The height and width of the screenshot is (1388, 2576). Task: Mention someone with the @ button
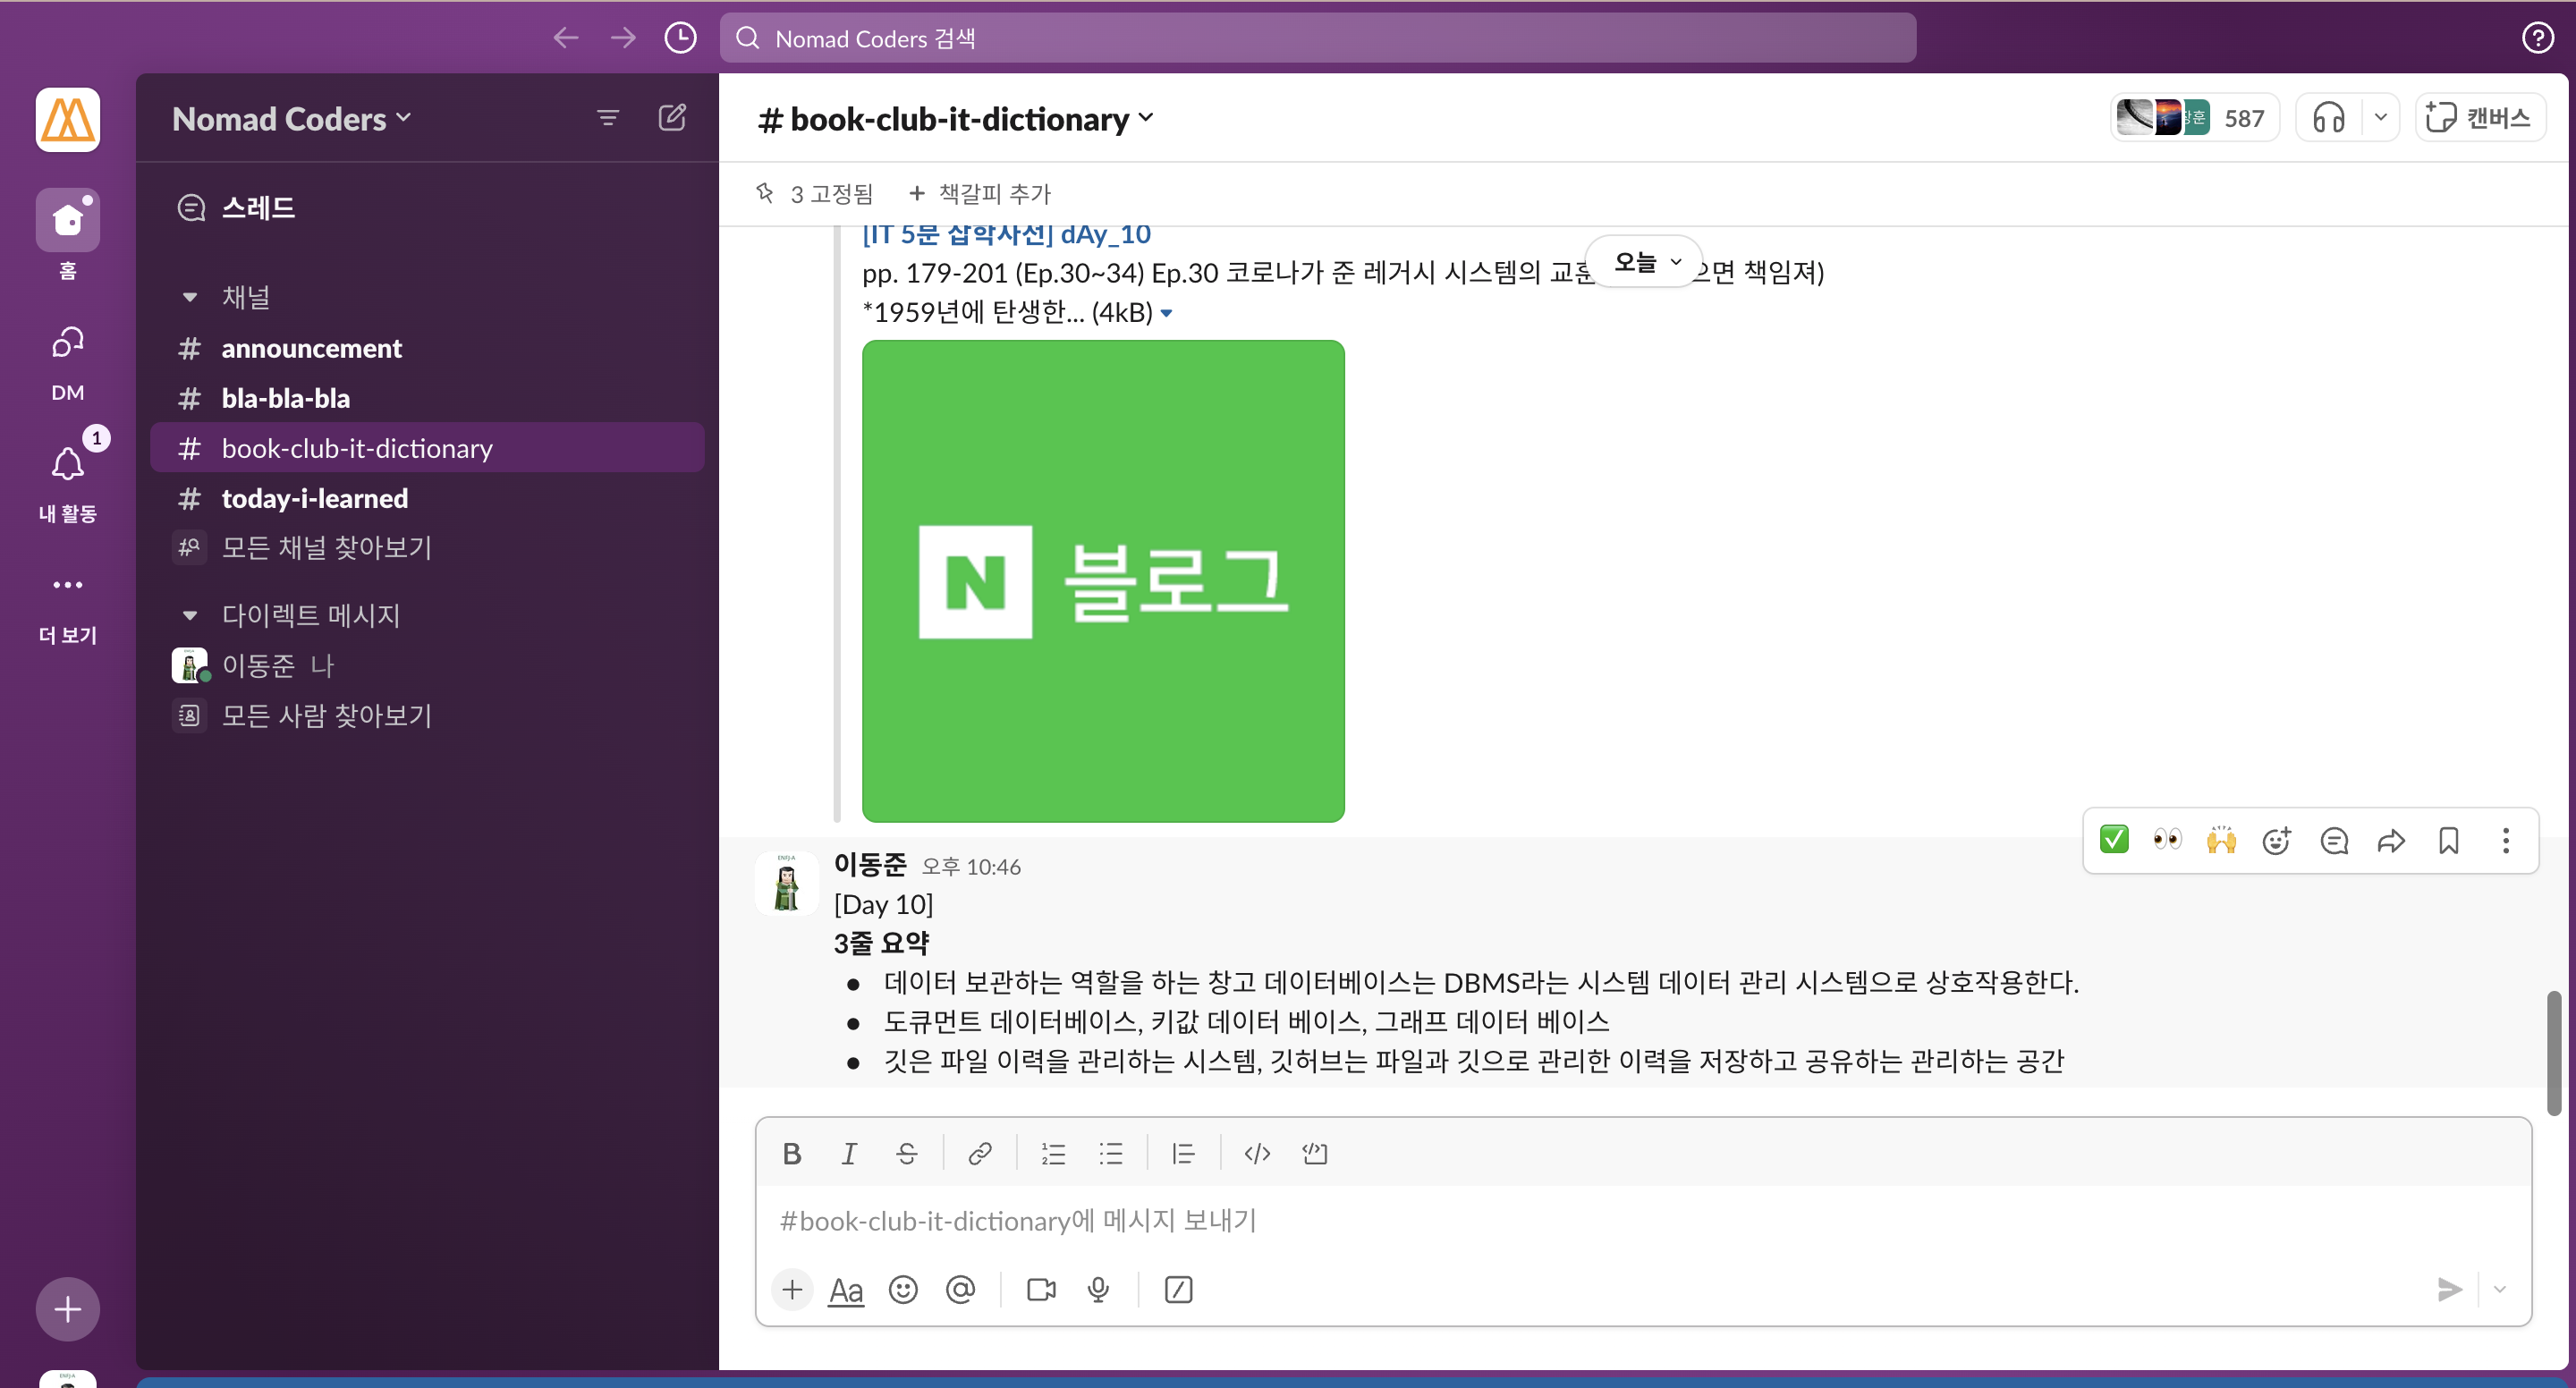point(960,1290)
